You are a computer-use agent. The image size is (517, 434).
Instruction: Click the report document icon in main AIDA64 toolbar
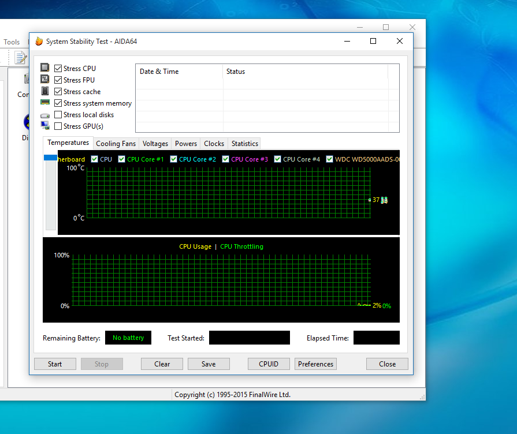[x=20, y=57]
